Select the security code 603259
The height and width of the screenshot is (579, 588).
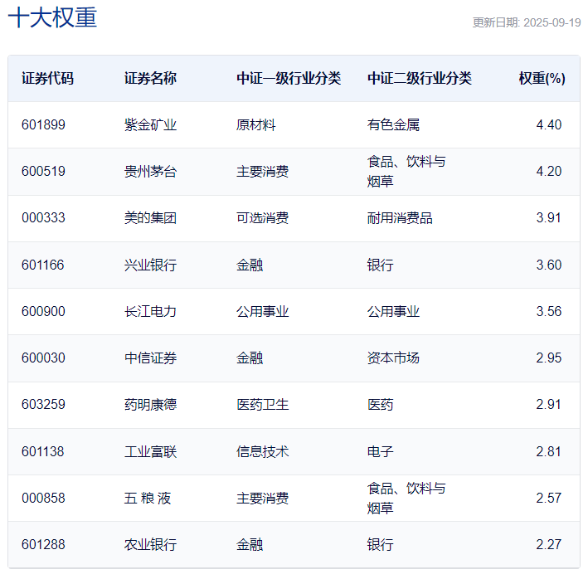pos(43,404)
